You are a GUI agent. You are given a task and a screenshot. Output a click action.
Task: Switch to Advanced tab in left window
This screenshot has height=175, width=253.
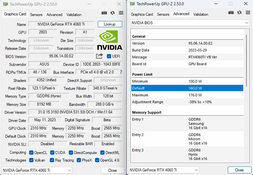(54, 15)
